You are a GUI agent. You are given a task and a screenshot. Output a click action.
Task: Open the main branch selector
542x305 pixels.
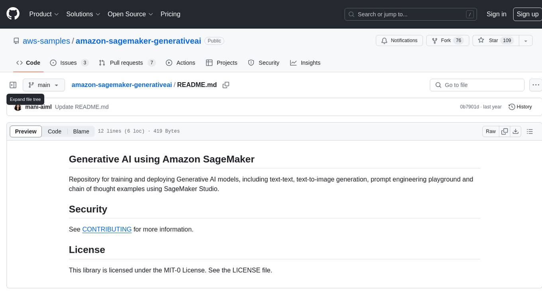click(44, 85)
